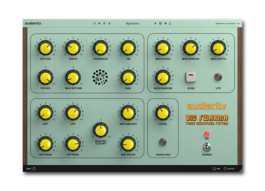Click the DETUNE knob
The width and height of the screenshot is (265, 191).
click(x=45, y=48)
